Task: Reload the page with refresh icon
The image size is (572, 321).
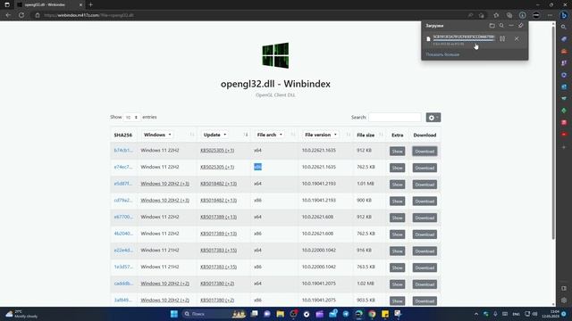Action: pos(21,15)
